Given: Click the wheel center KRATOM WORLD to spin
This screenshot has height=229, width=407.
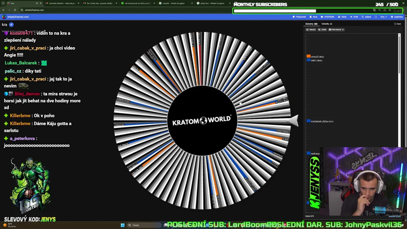Looking at the screenshot, I should (202, 121).
